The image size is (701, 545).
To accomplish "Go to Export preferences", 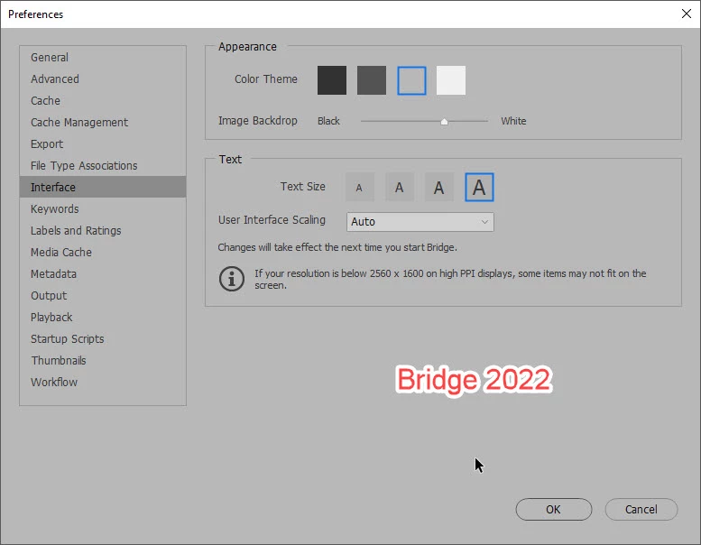I will 103,144.
